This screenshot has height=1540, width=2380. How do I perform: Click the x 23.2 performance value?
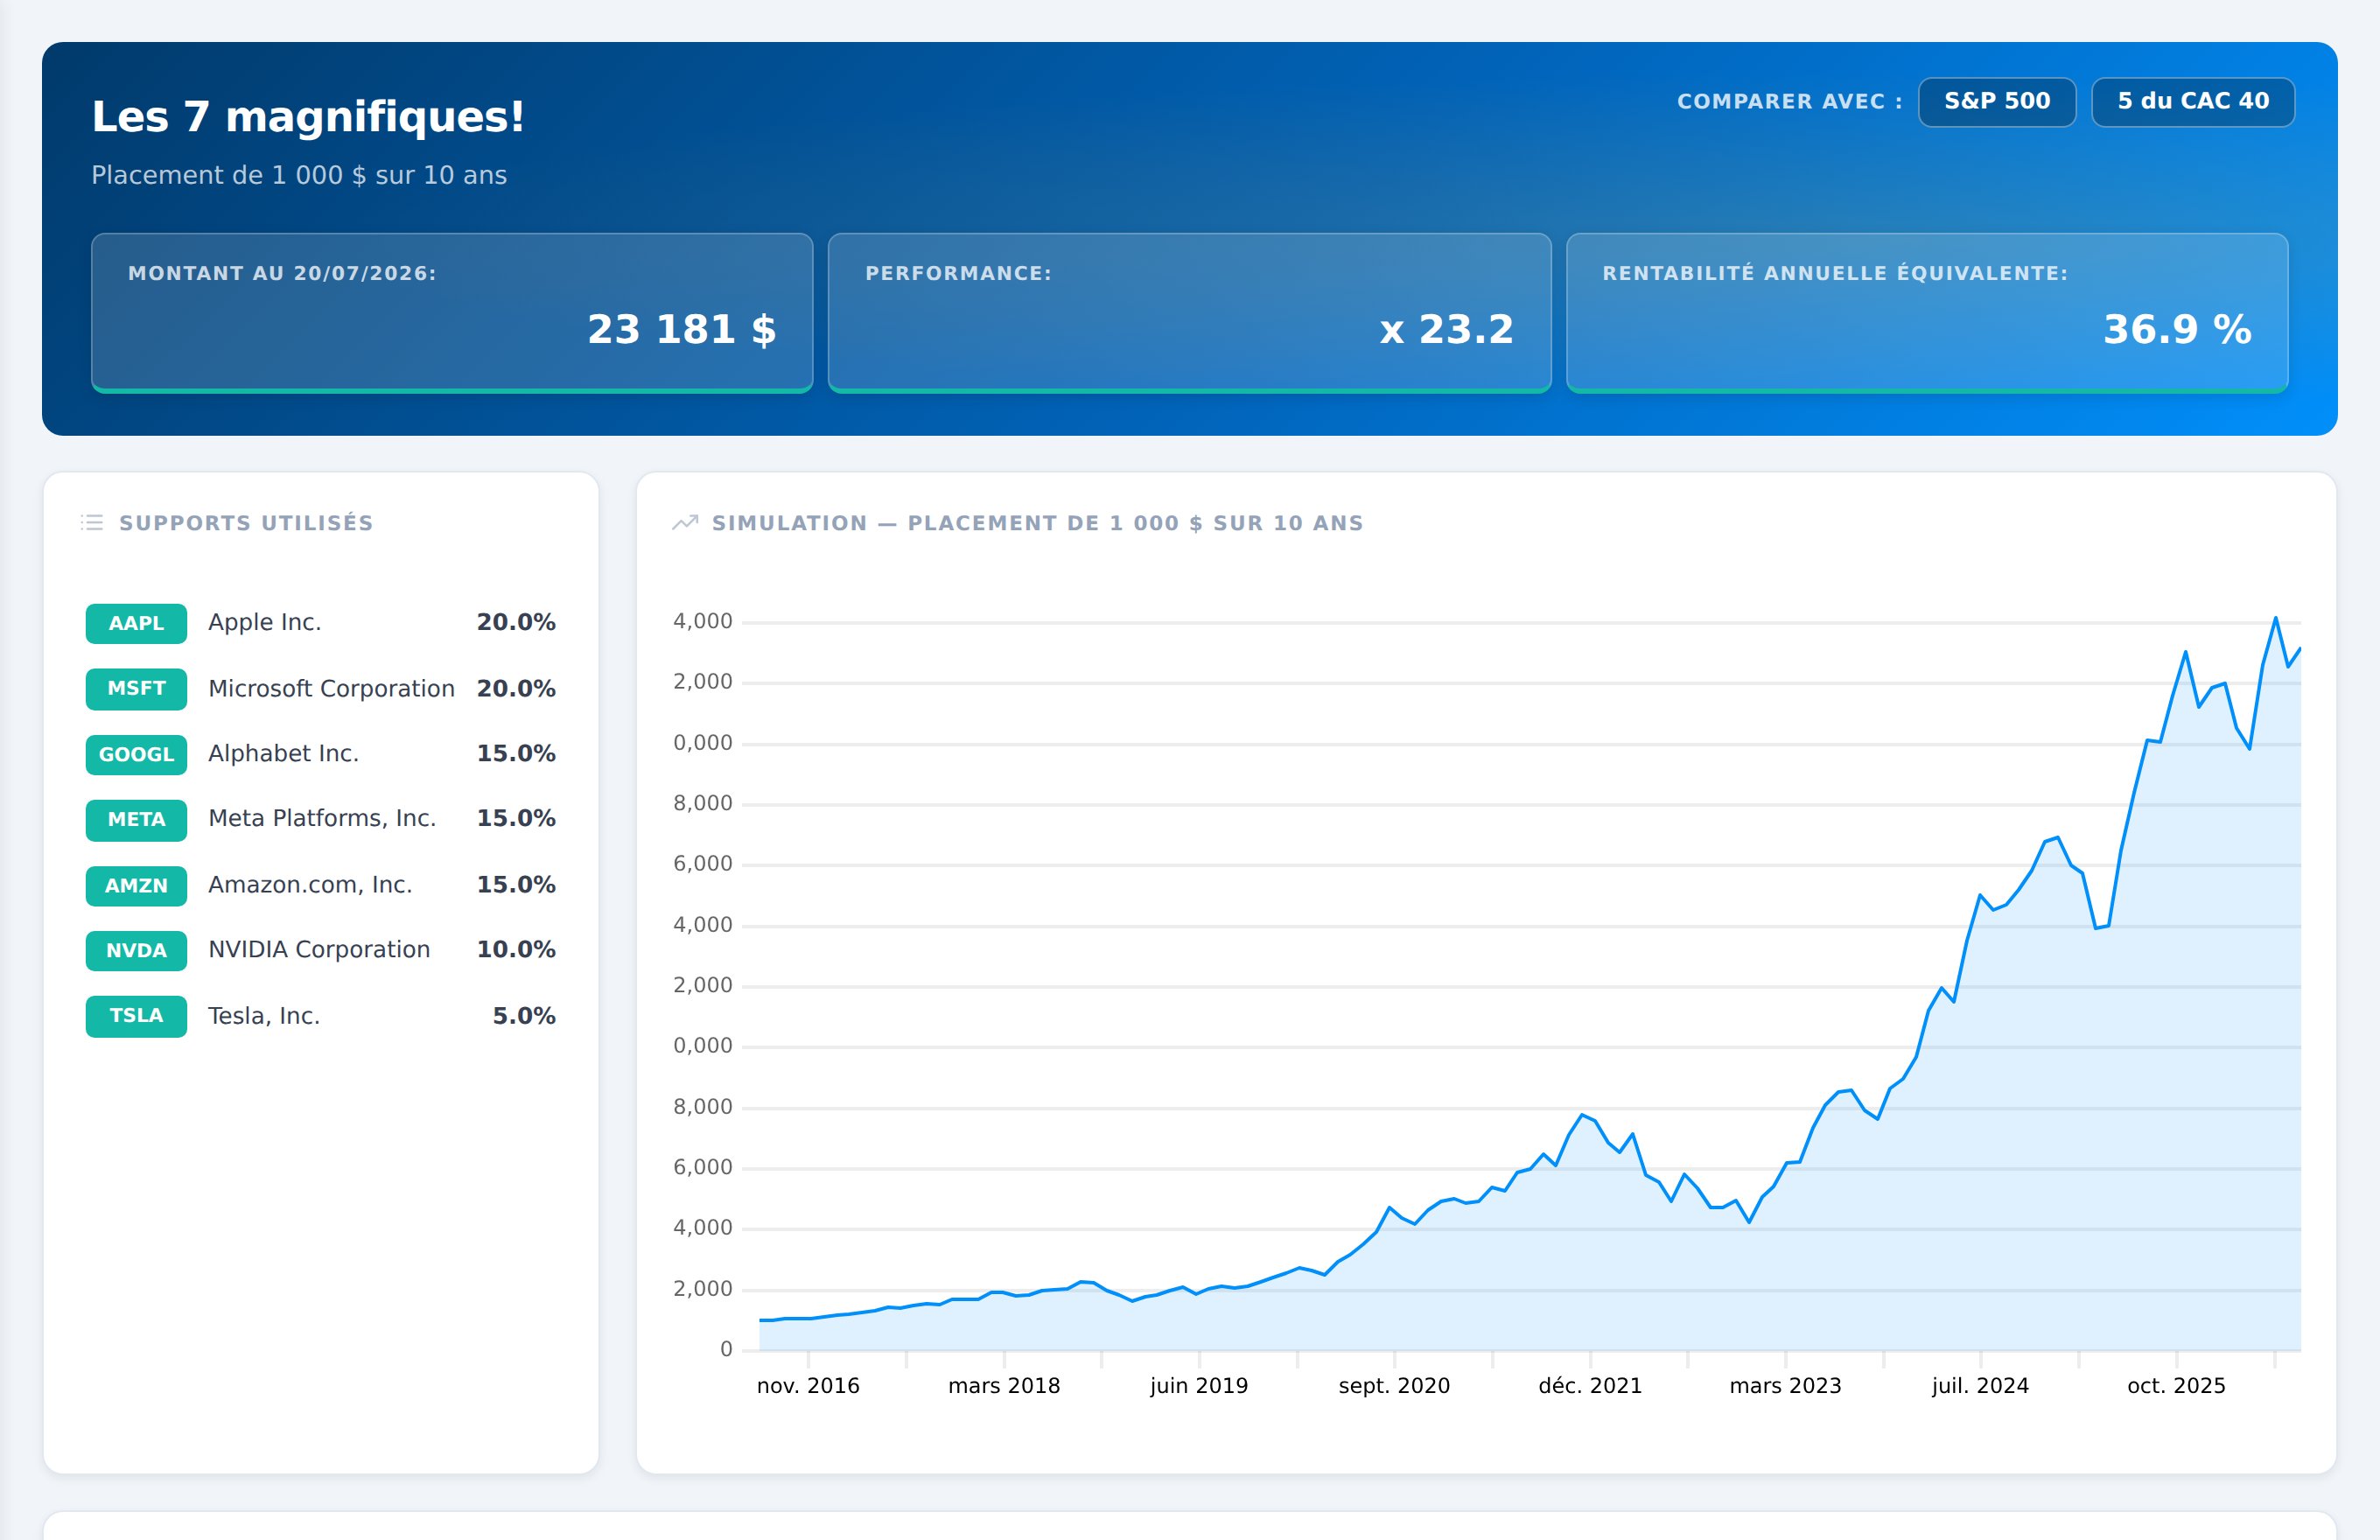(1446, 329)
